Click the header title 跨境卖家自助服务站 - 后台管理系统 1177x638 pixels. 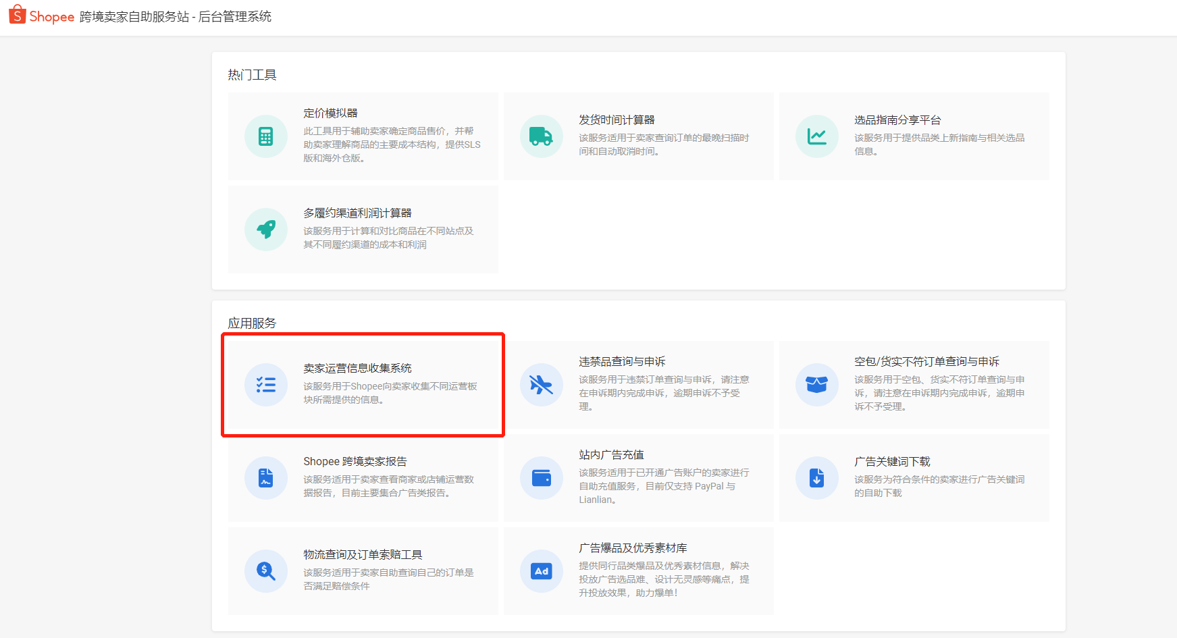pos(176,16)
